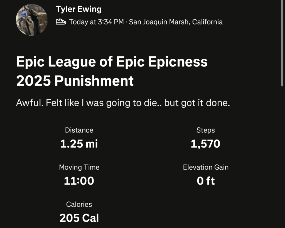The width and height of the screenshot is (285, 228).
Task: Open San Joaquin Marsh, California location
Action: [176, 22]
